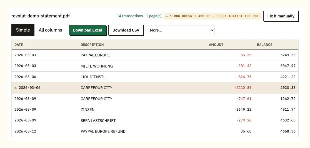The height and width of the screenshot is (148, 310).
Task: Click the amount -201.42
Action: [x=244, y=66]
